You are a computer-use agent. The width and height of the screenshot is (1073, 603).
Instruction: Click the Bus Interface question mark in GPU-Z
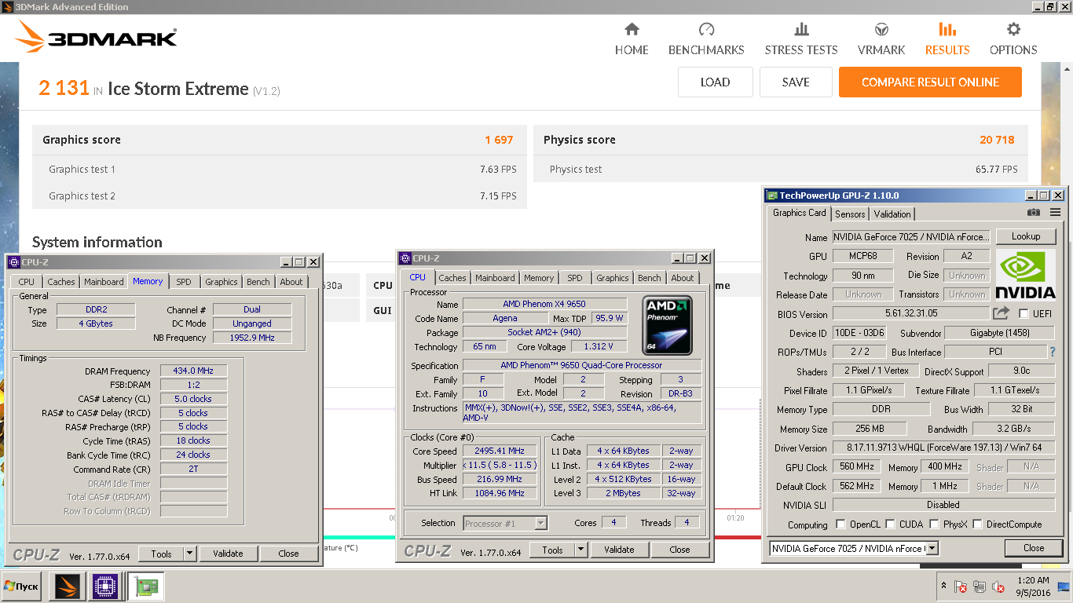click(1053, 352)
